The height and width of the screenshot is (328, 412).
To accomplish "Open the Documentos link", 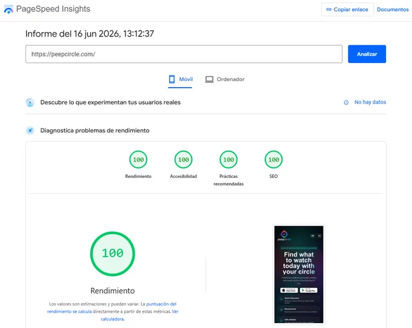I will [x=393, y=10].
